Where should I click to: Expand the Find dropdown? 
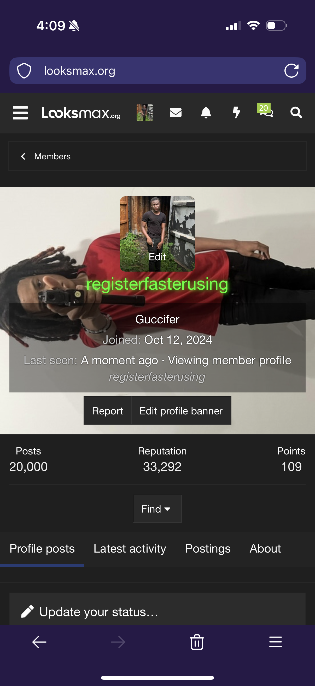pos(157,509)
